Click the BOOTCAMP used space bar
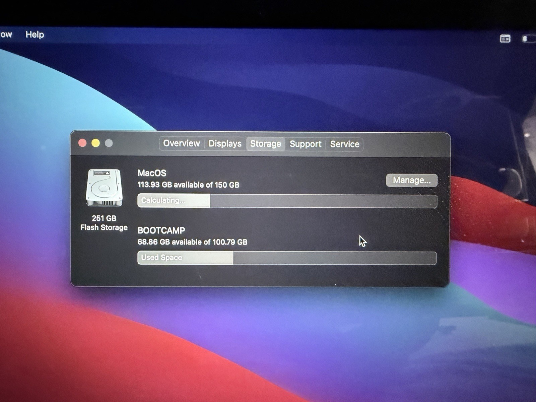 287,258
